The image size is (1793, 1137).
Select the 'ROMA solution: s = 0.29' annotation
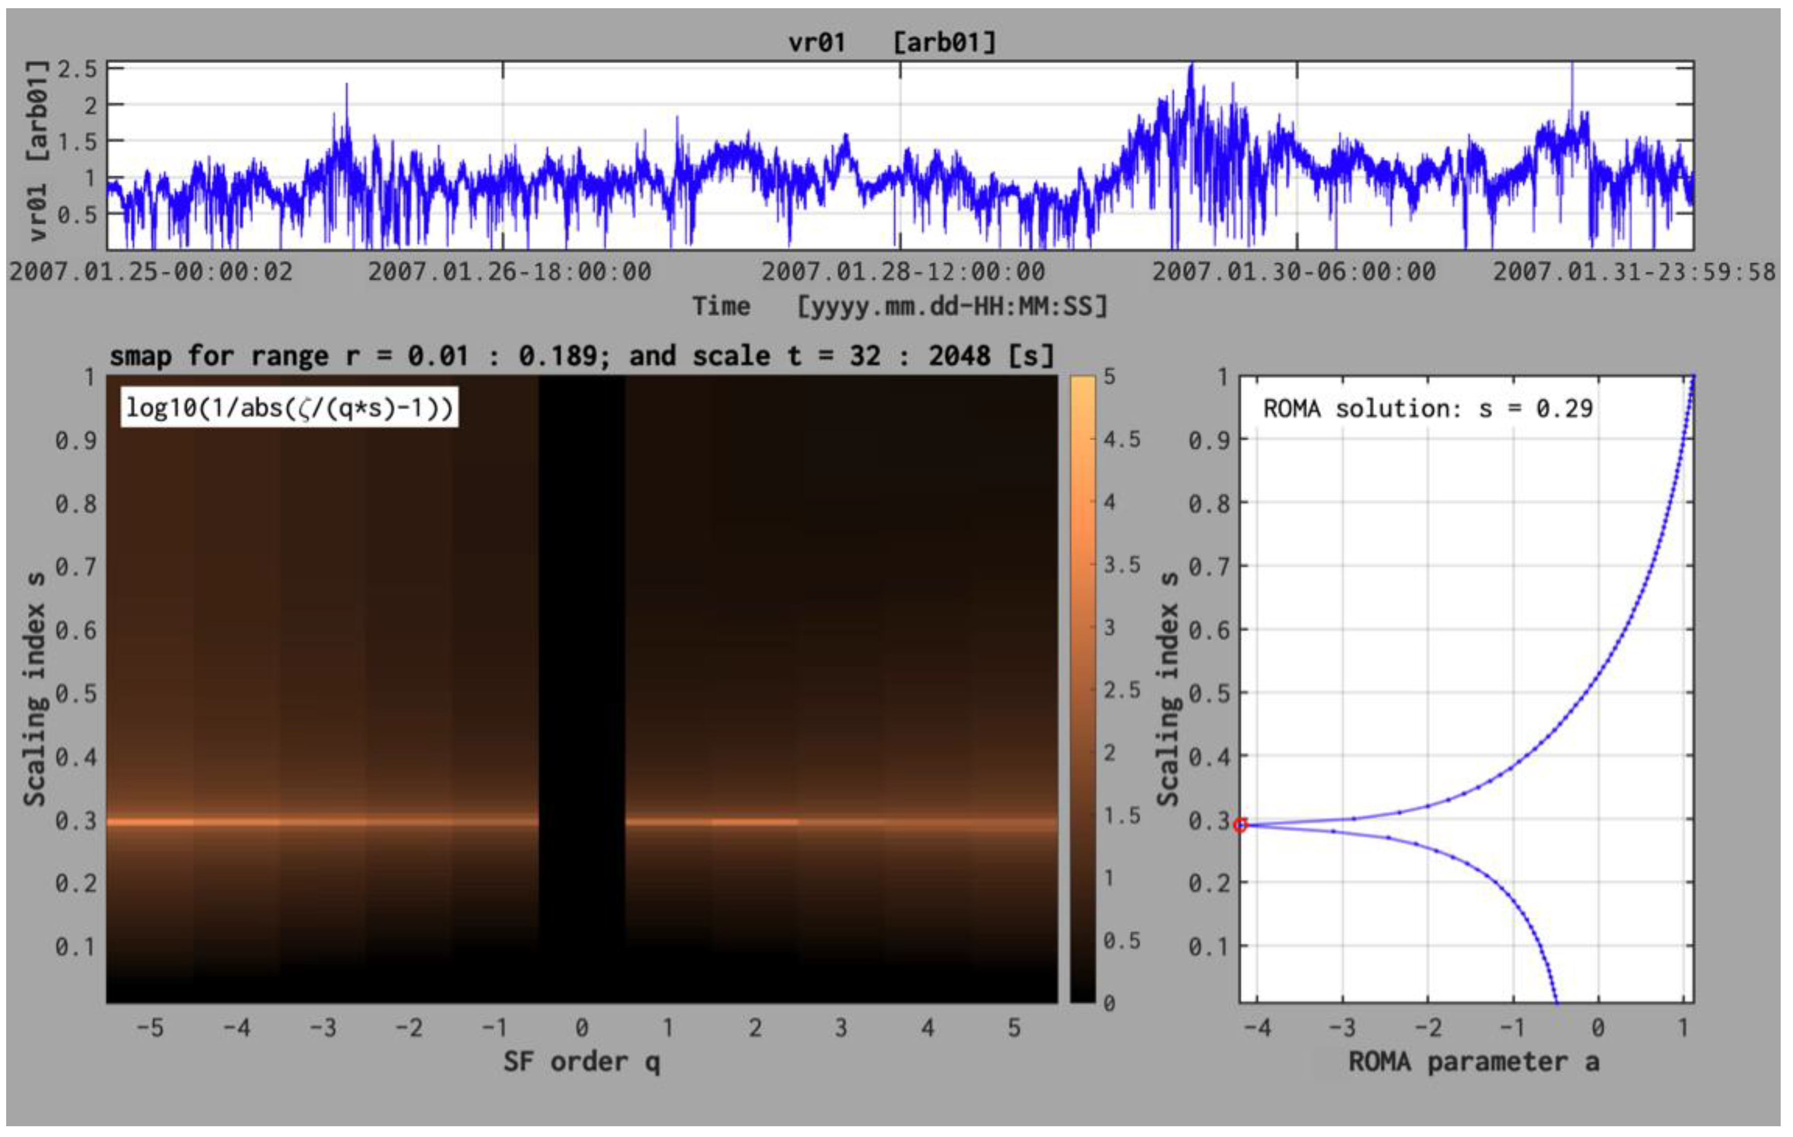pyautogui.click(x=1427, y=408)
